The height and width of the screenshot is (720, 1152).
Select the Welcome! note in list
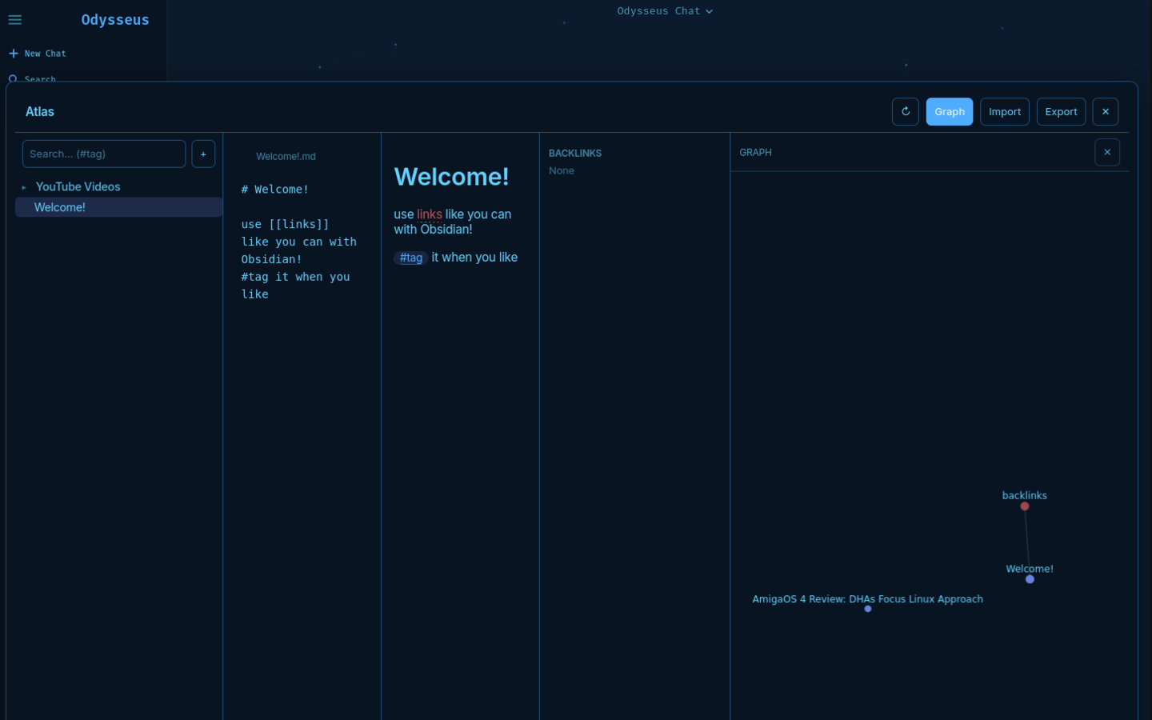pos(119,207)
